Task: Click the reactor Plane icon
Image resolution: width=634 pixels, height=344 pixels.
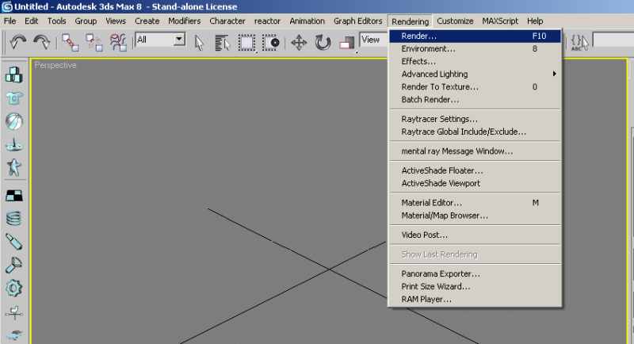Action: click(14, 196)
